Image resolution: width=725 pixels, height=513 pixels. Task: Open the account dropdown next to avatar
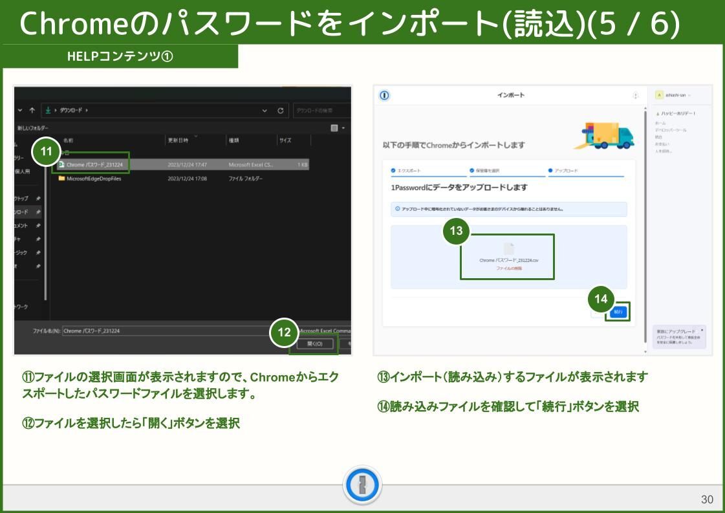(689, 95)
